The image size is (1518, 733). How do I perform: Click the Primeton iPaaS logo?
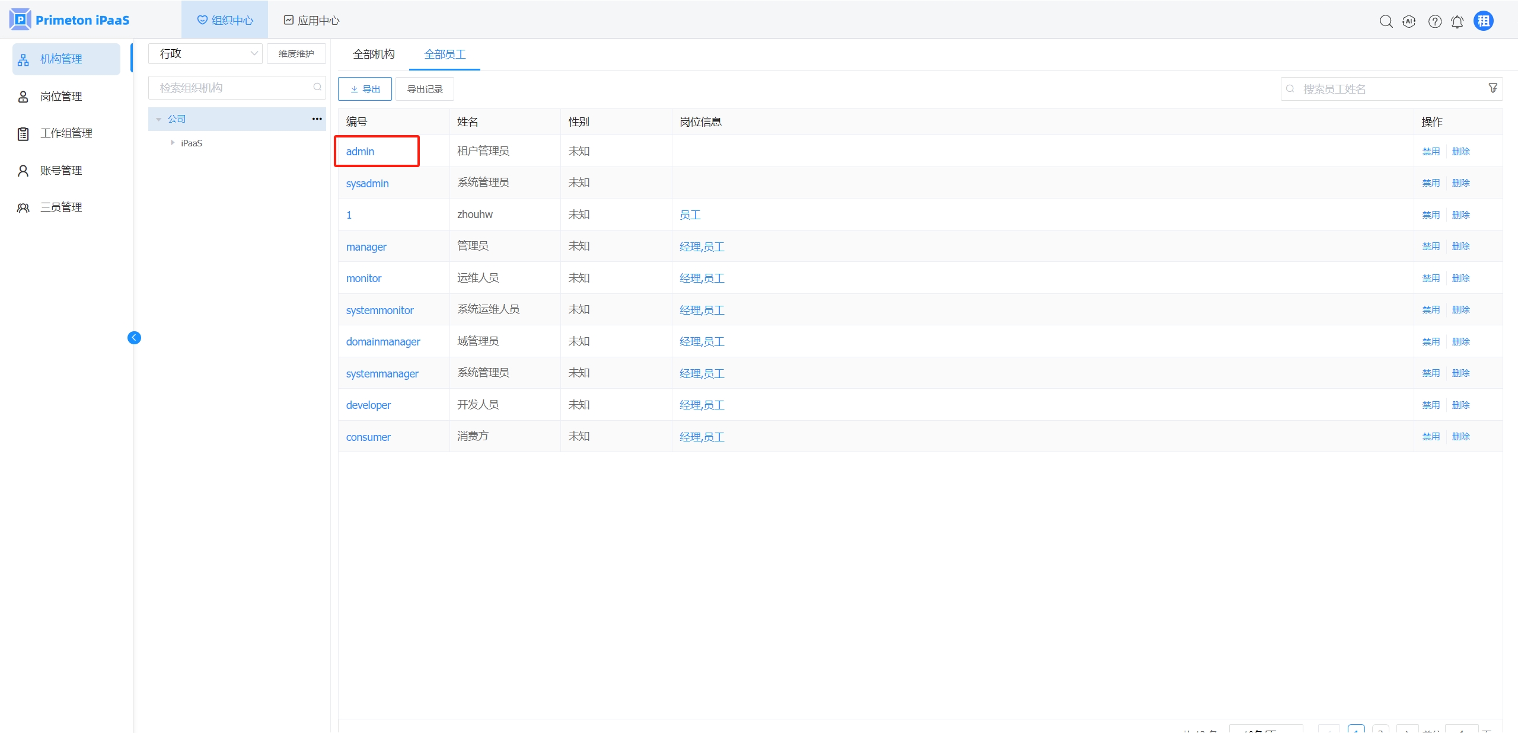[69, 20]
